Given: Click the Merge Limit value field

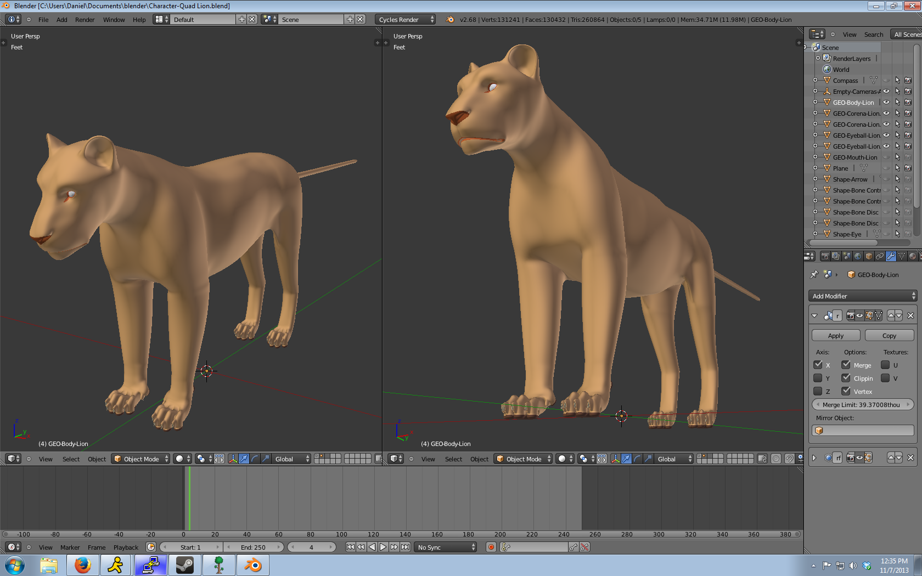Looking at the screenshot, I should point(863,405).
